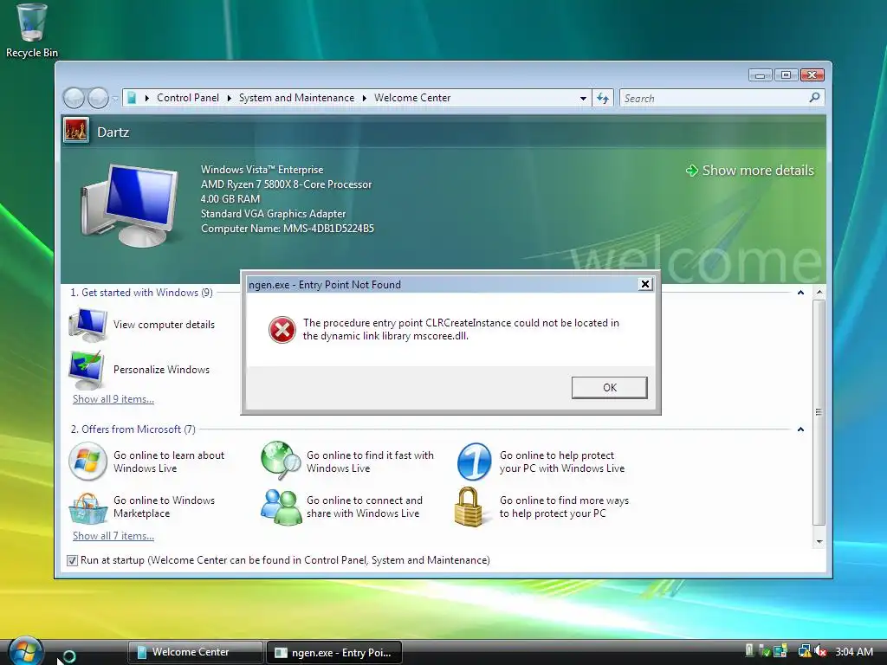The image size is (887, 665).
Task: Open the address bar history dropdown
Action: tap(583, 99)
